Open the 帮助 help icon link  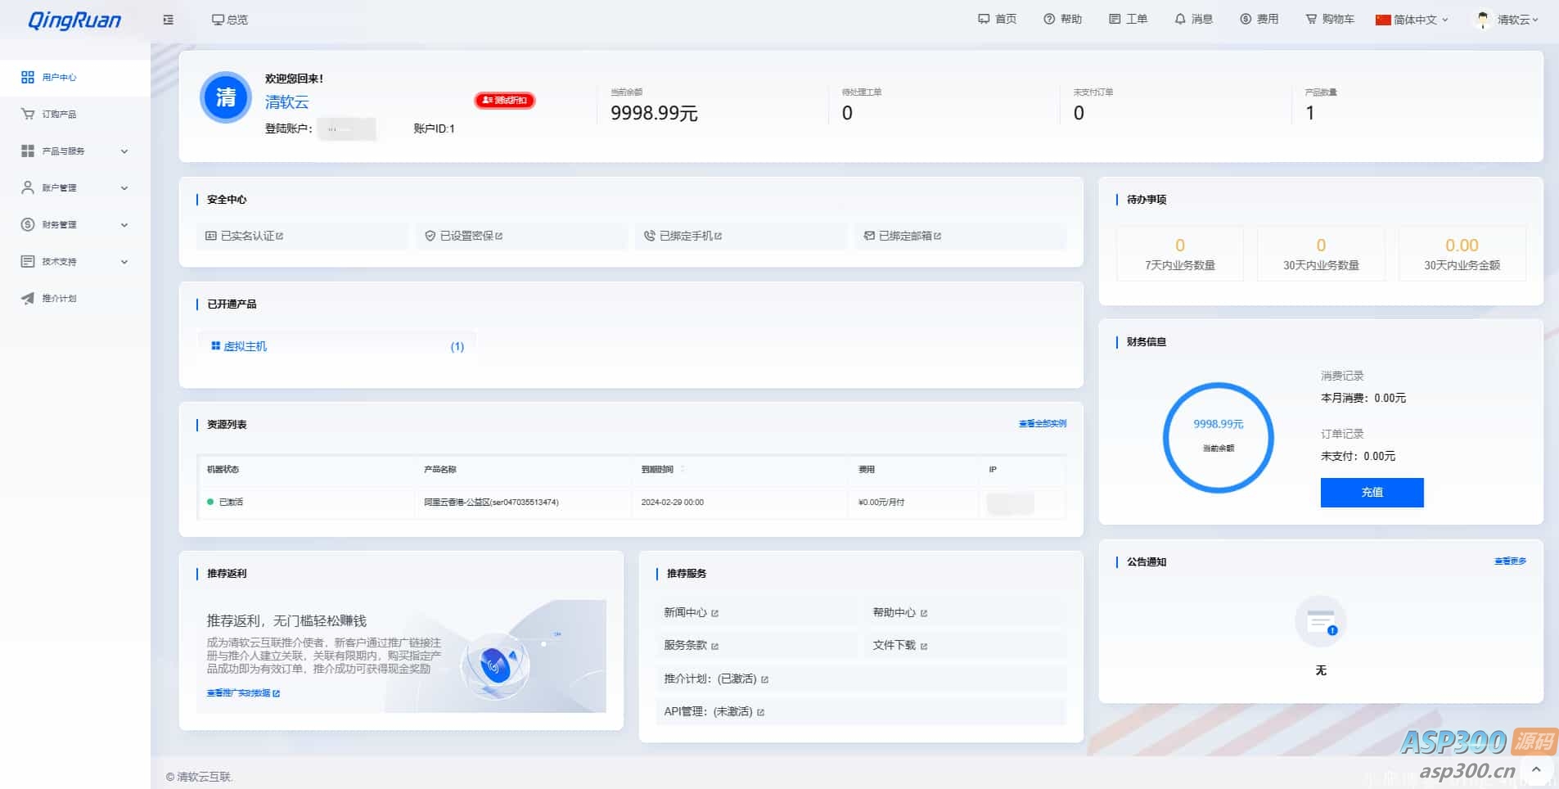click(x=1062, y=19)
